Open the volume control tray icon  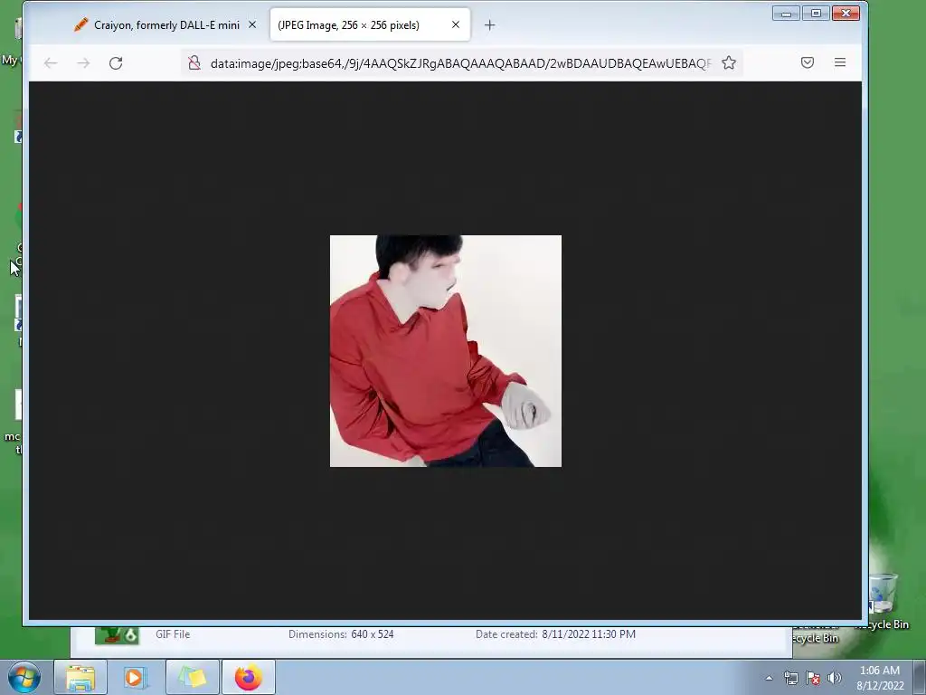coord(835,678)
